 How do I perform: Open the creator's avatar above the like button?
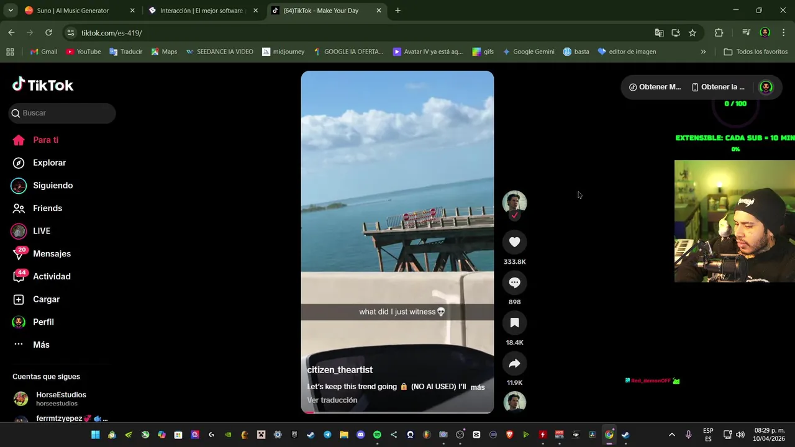pyautogui.click(x=514, y=202)
